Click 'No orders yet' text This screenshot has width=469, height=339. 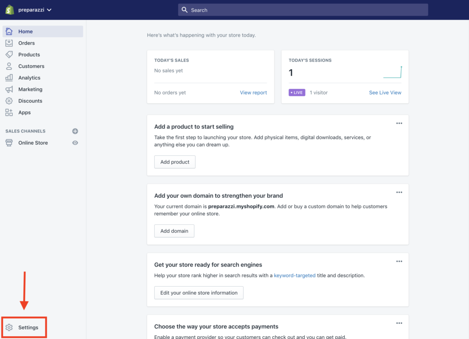pos(170,93)
